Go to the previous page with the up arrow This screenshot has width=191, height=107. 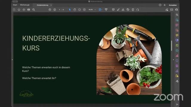50,10
